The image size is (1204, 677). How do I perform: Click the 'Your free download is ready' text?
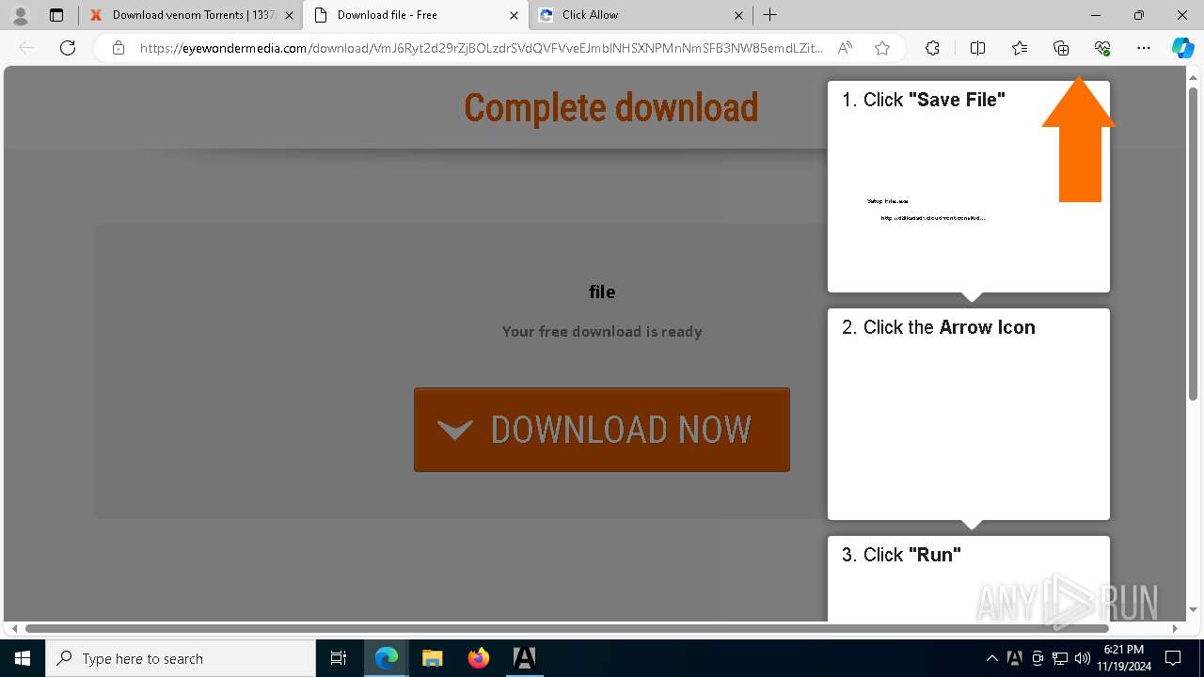coord(602,331)
